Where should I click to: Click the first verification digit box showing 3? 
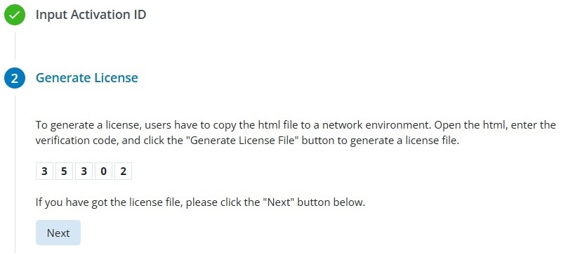(x=44, y=171)
